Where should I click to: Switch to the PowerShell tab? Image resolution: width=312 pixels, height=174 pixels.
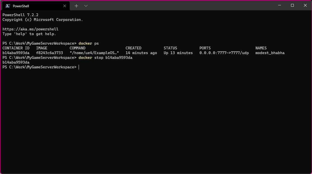[31, 6]
